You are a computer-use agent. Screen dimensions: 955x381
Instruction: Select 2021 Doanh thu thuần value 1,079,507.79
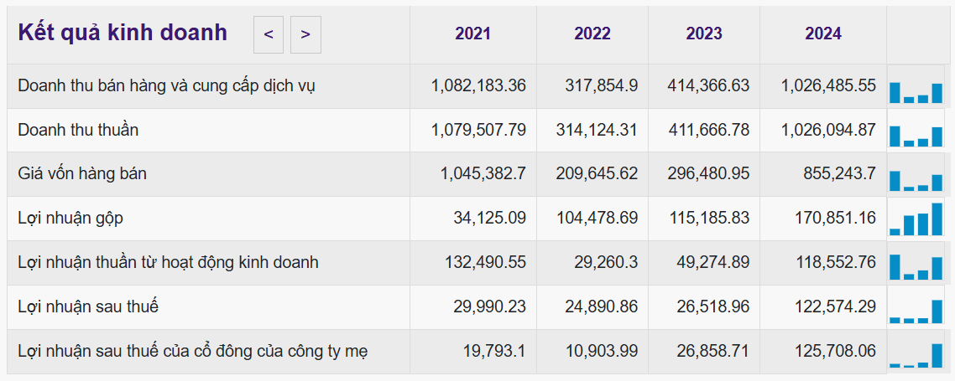[x=478, y=130]
